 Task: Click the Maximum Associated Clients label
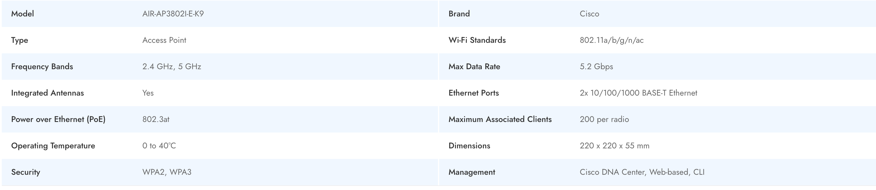point(500,119)
